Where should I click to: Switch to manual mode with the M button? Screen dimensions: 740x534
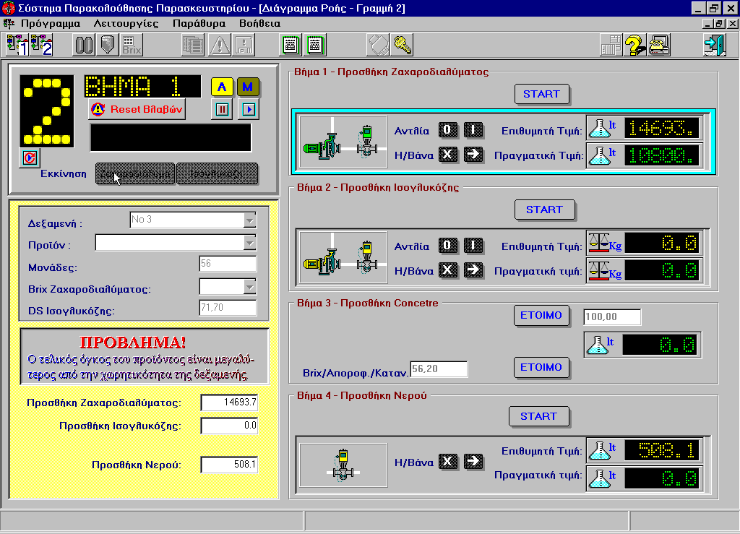[x=248, y=87]
